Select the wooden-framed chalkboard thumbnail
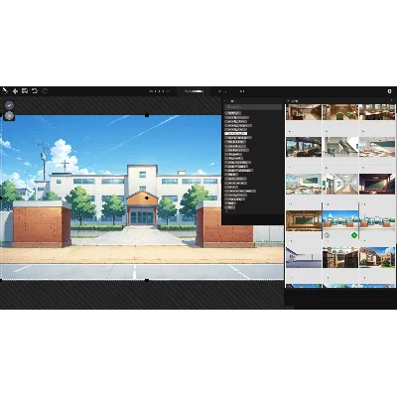397x397 pixels. pos(304,220)
